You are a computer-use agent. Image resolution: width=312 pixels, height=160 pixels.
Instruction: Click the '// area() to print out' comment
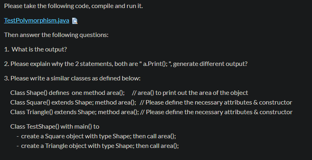pyautogui.click(x=190, y=93)
